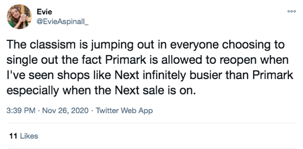Open the display name Evie
This screenshot has width=303, height=149.
click(44, 12)
